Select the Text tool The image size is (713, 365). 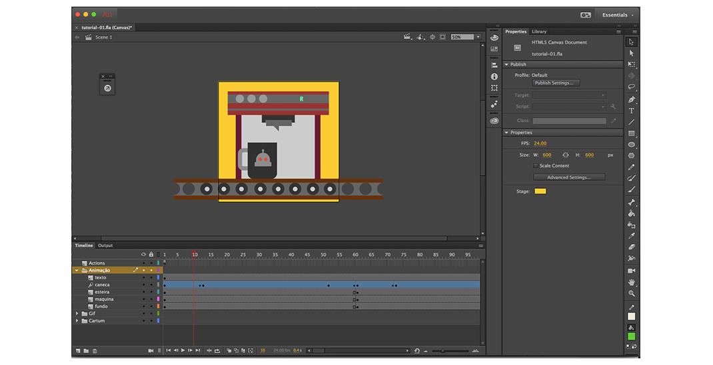pos(631,110)
